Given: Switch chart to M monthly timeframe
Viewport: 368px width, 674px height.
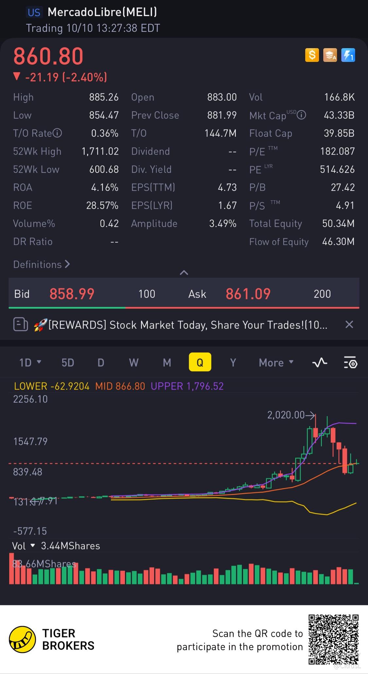Looking at the screenshot, I should 167,362.
